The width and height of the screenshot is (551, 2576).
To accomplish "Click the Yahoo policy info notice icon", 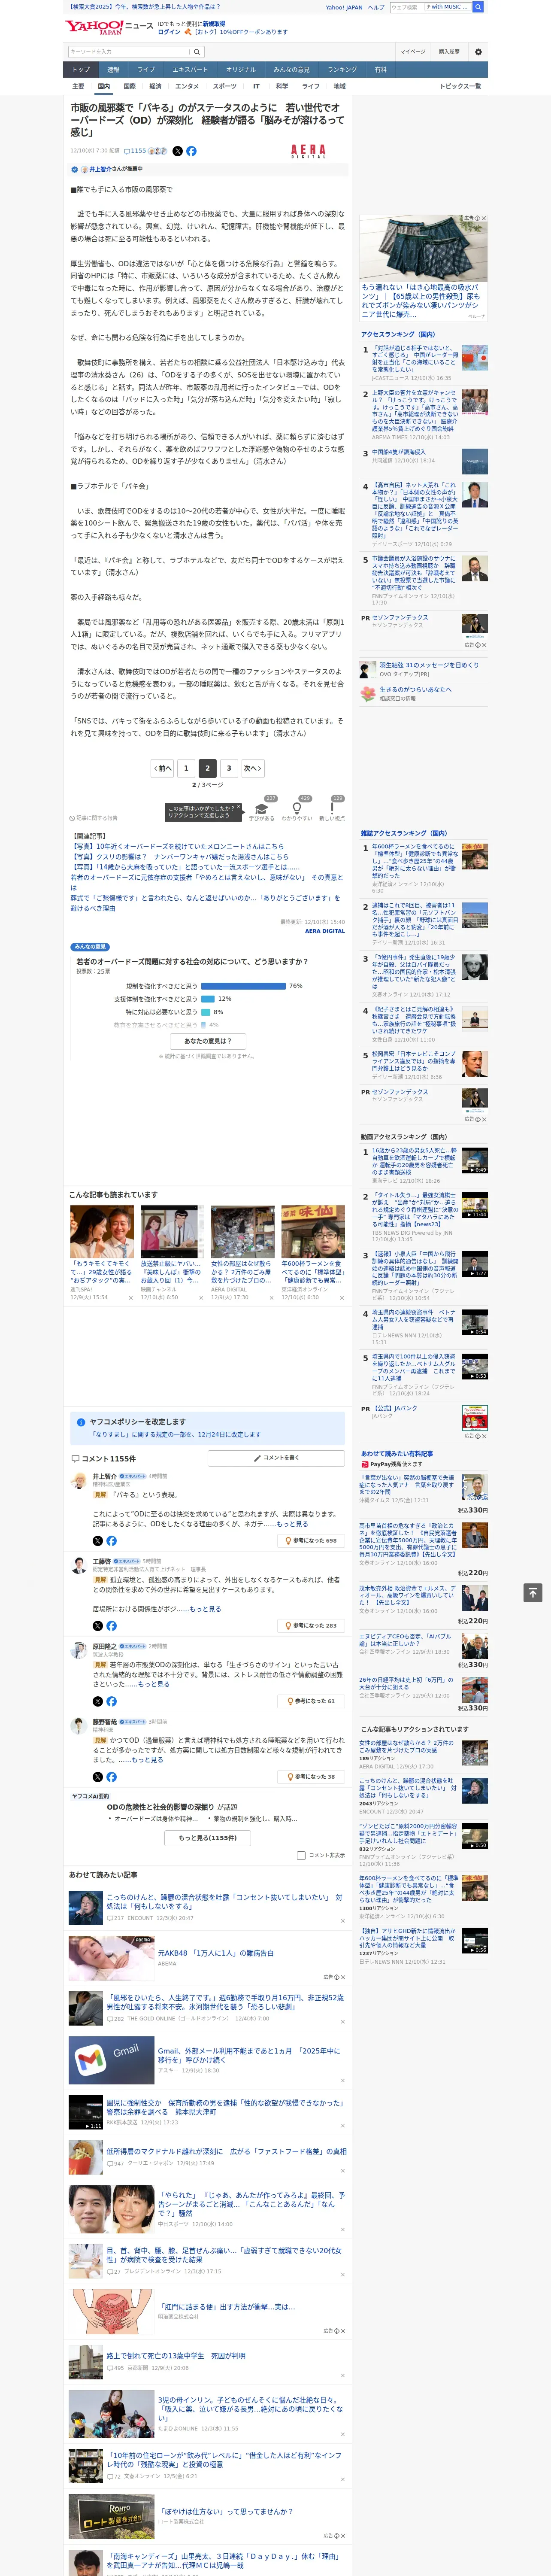I will pos(81,1422).
